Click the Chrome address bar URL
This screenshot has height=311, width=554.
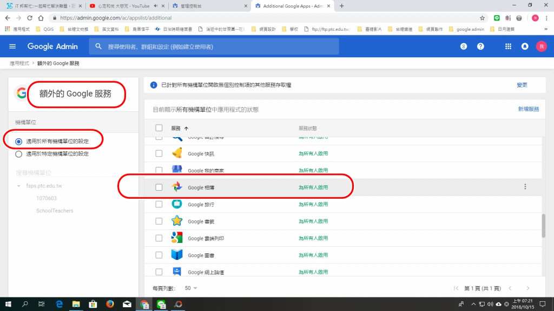[116, 18]
